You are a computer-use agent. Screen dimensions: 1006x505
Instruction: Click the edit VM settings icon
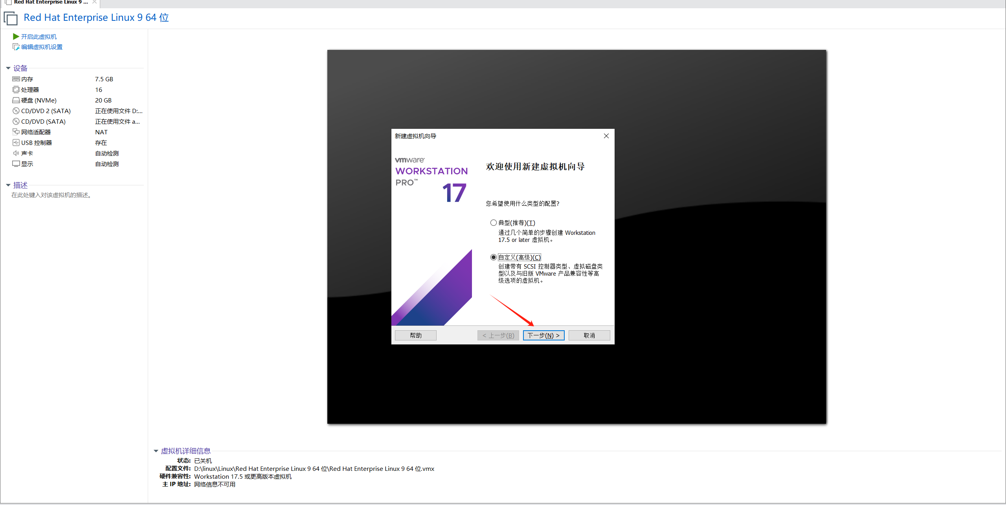click(x=16, y=47)
